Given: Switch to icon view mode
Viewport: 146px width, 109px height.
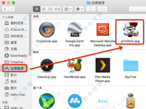Looking at the screenshot, I should tap(37, 9).
